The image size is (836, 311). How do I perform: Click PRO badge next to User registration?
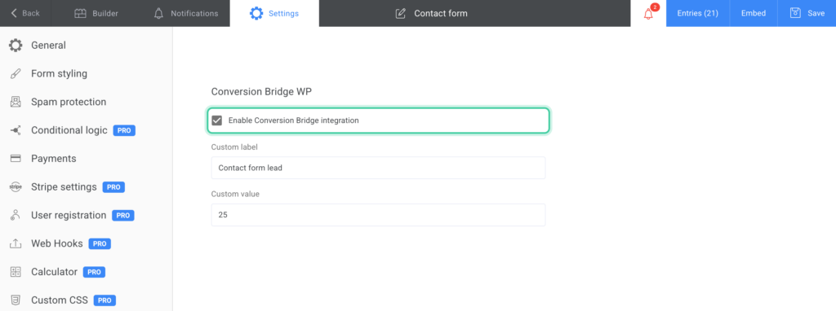[123, 215]
